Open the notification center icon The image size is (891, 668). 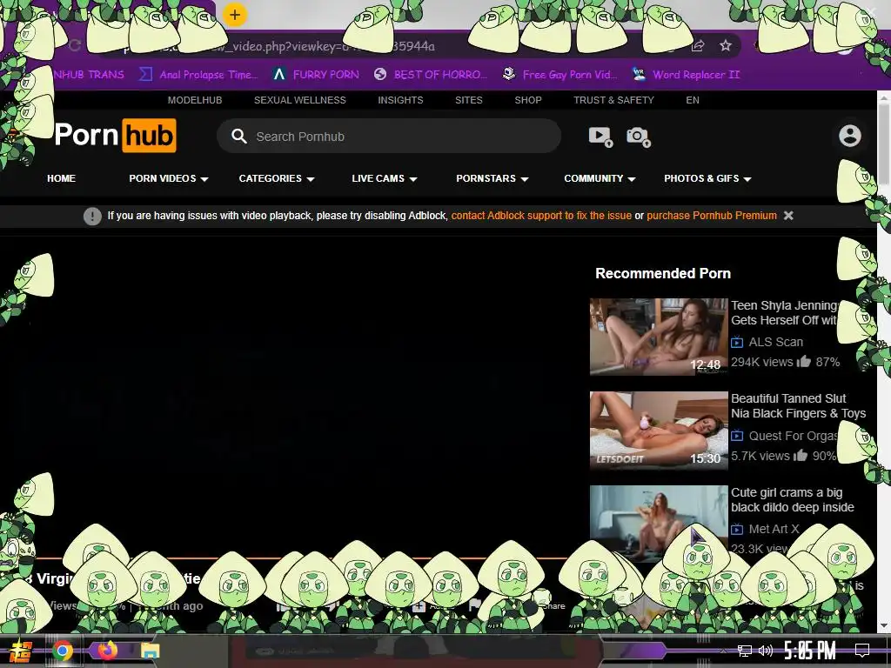[862, 651]
